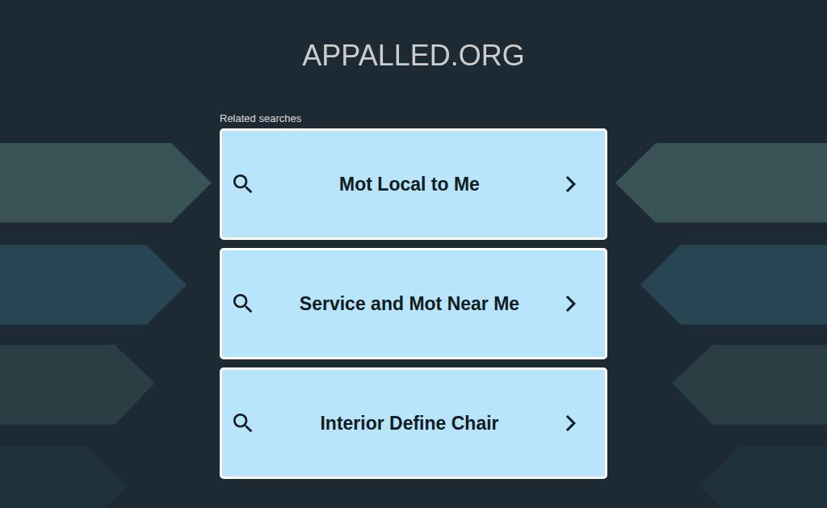Click the chevron arrow on Interior Define Chair
The width and height of the screenshot is (827, 508).
pos(570,423)
